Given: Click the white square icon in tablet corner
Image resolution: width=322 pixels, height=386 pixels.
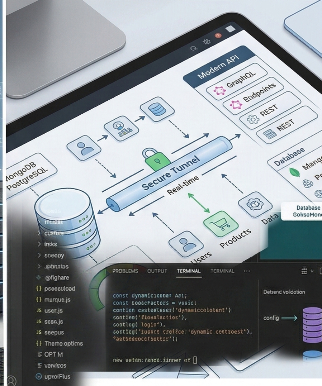Looking at the screenshot, I should tap(230, 29).
